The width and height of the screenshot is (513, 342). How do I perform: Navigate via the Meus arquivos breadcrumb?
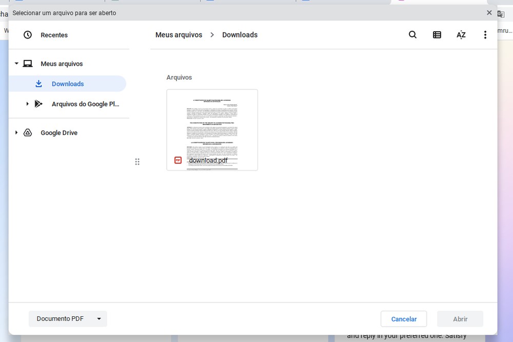[x=179, y=34]
